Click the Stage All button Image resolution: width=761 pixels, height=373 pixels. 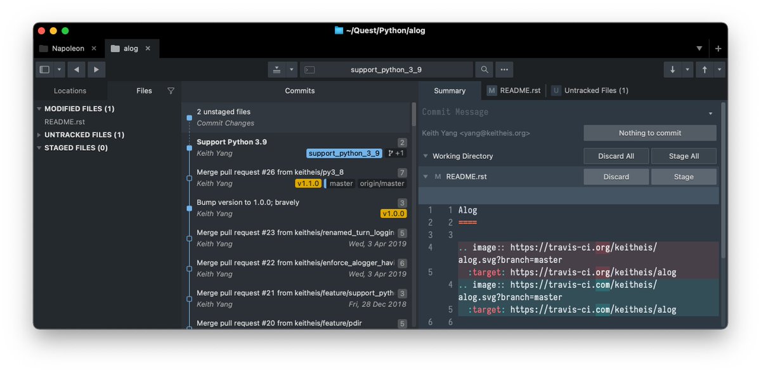click(x=684, y=156)
